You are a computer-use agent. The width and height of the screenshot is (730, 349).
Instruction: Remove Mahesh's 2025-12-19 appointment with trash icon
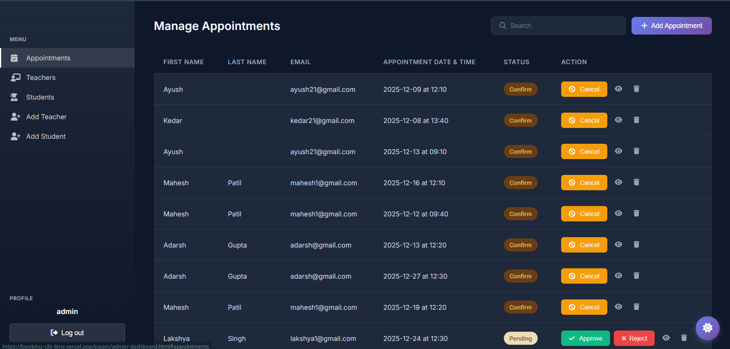click(x=636, y=307)
